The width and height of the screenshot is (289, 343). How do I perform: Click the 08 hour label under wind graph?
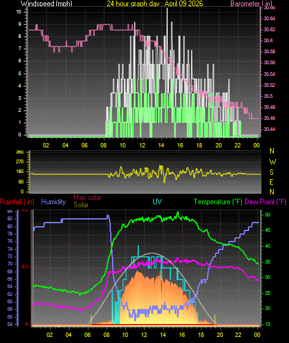click(x=103, y=146)
